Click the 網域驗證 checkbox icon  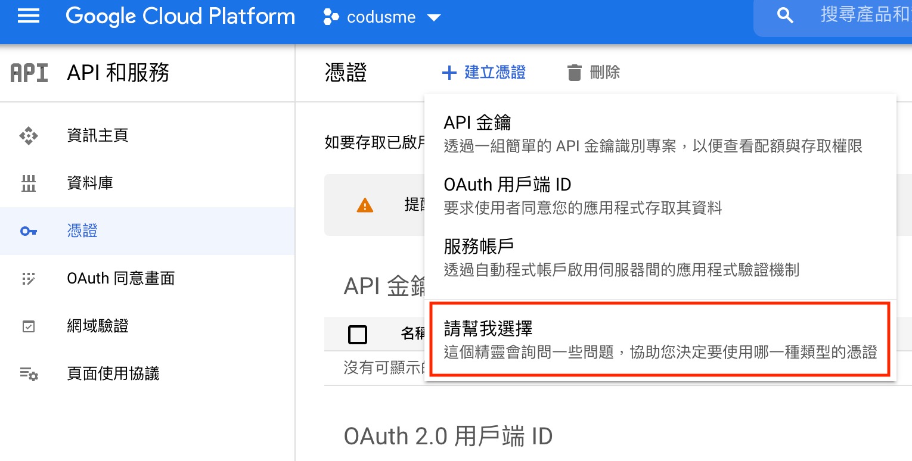tap(29, 326)
